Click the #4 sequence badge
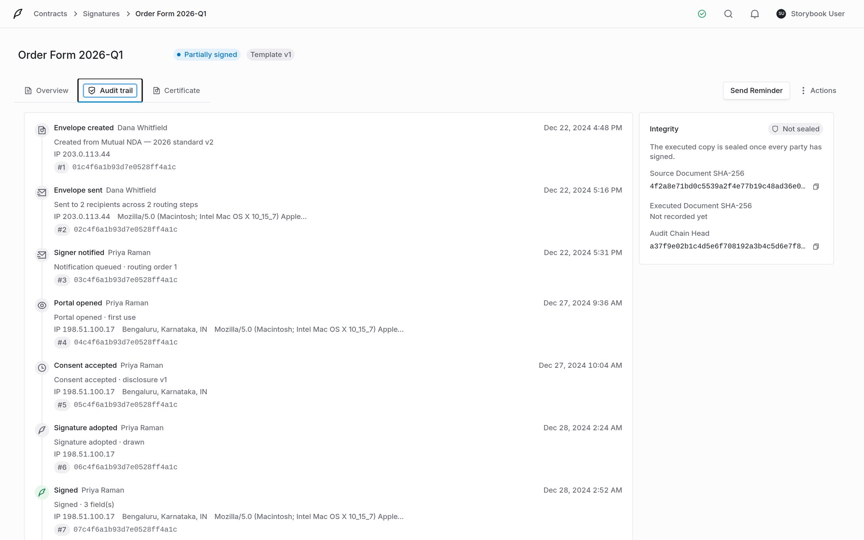The height and width of the screenshot is (540, 864). [62, 343]
